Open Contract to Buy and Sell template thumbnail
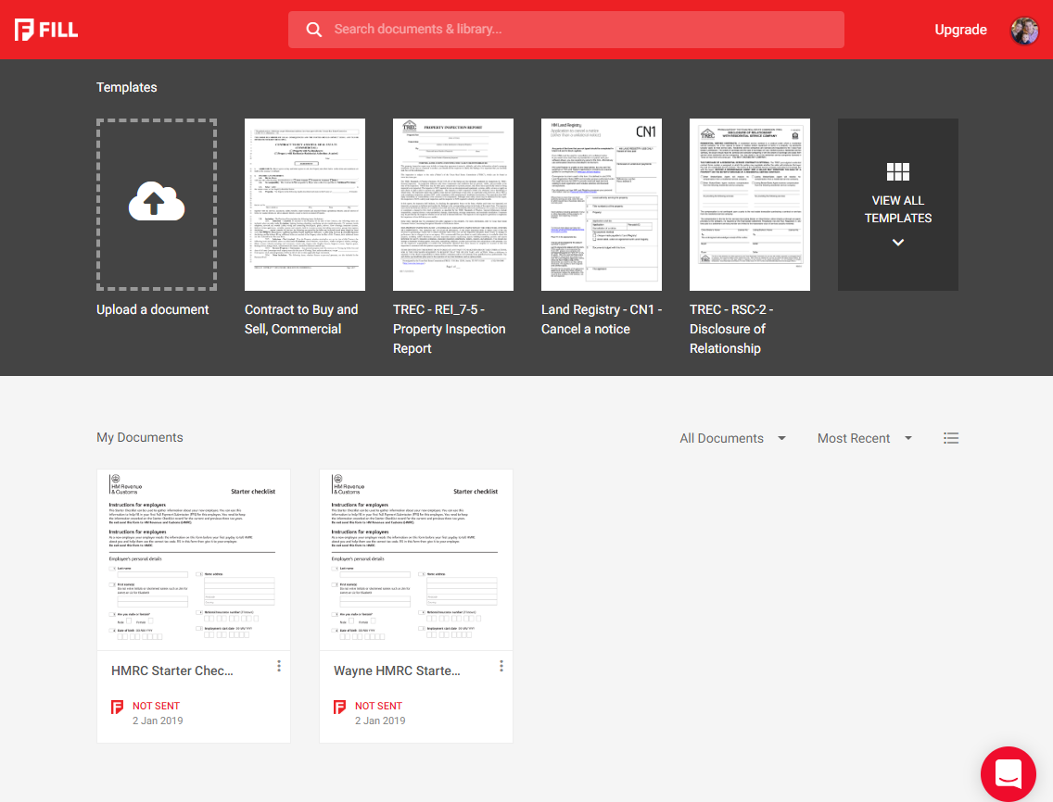 click(305, 205)
